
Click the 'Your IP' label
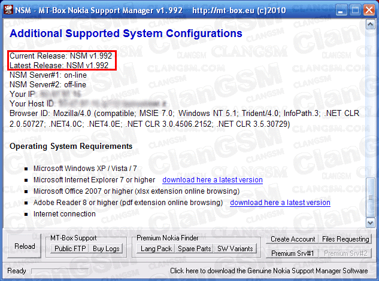click(x=22, y=94)
